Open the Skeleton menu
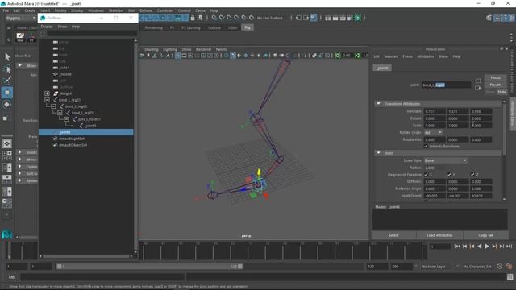The height and width of the screenshot is (290, 516). 116,10
